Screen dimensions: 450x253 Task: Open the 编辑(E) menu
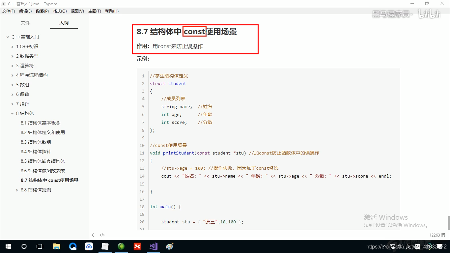(25, 11)
